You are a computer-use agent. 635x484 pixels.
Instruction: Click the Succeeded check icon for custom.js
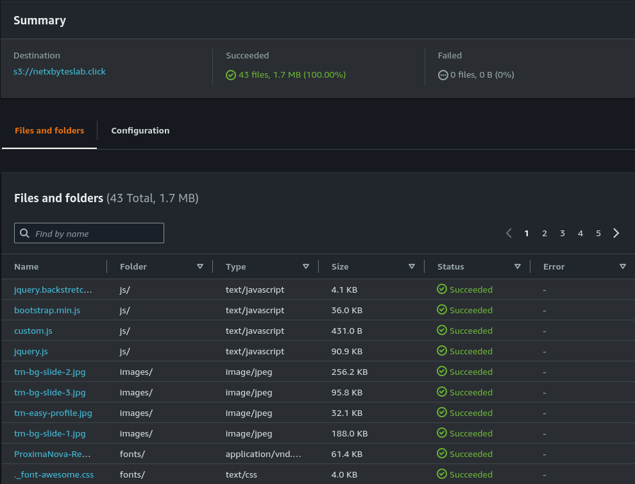click(442, 330)
